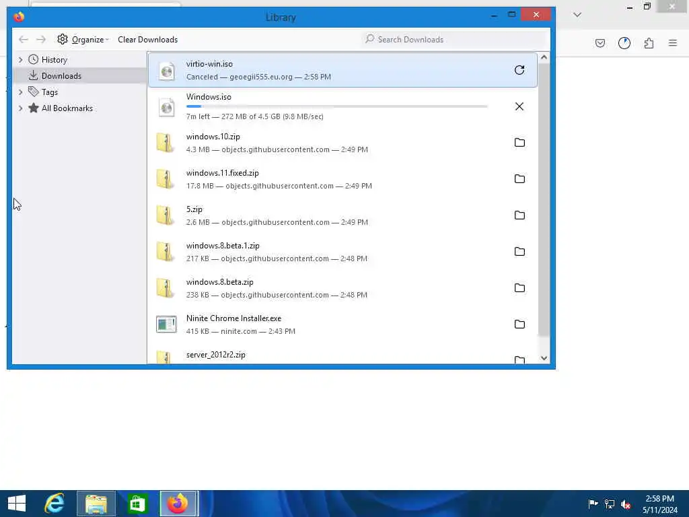Click the Windows.iso disc file icon
Viewport: 689px width, 517px height.
coord(167,107)
